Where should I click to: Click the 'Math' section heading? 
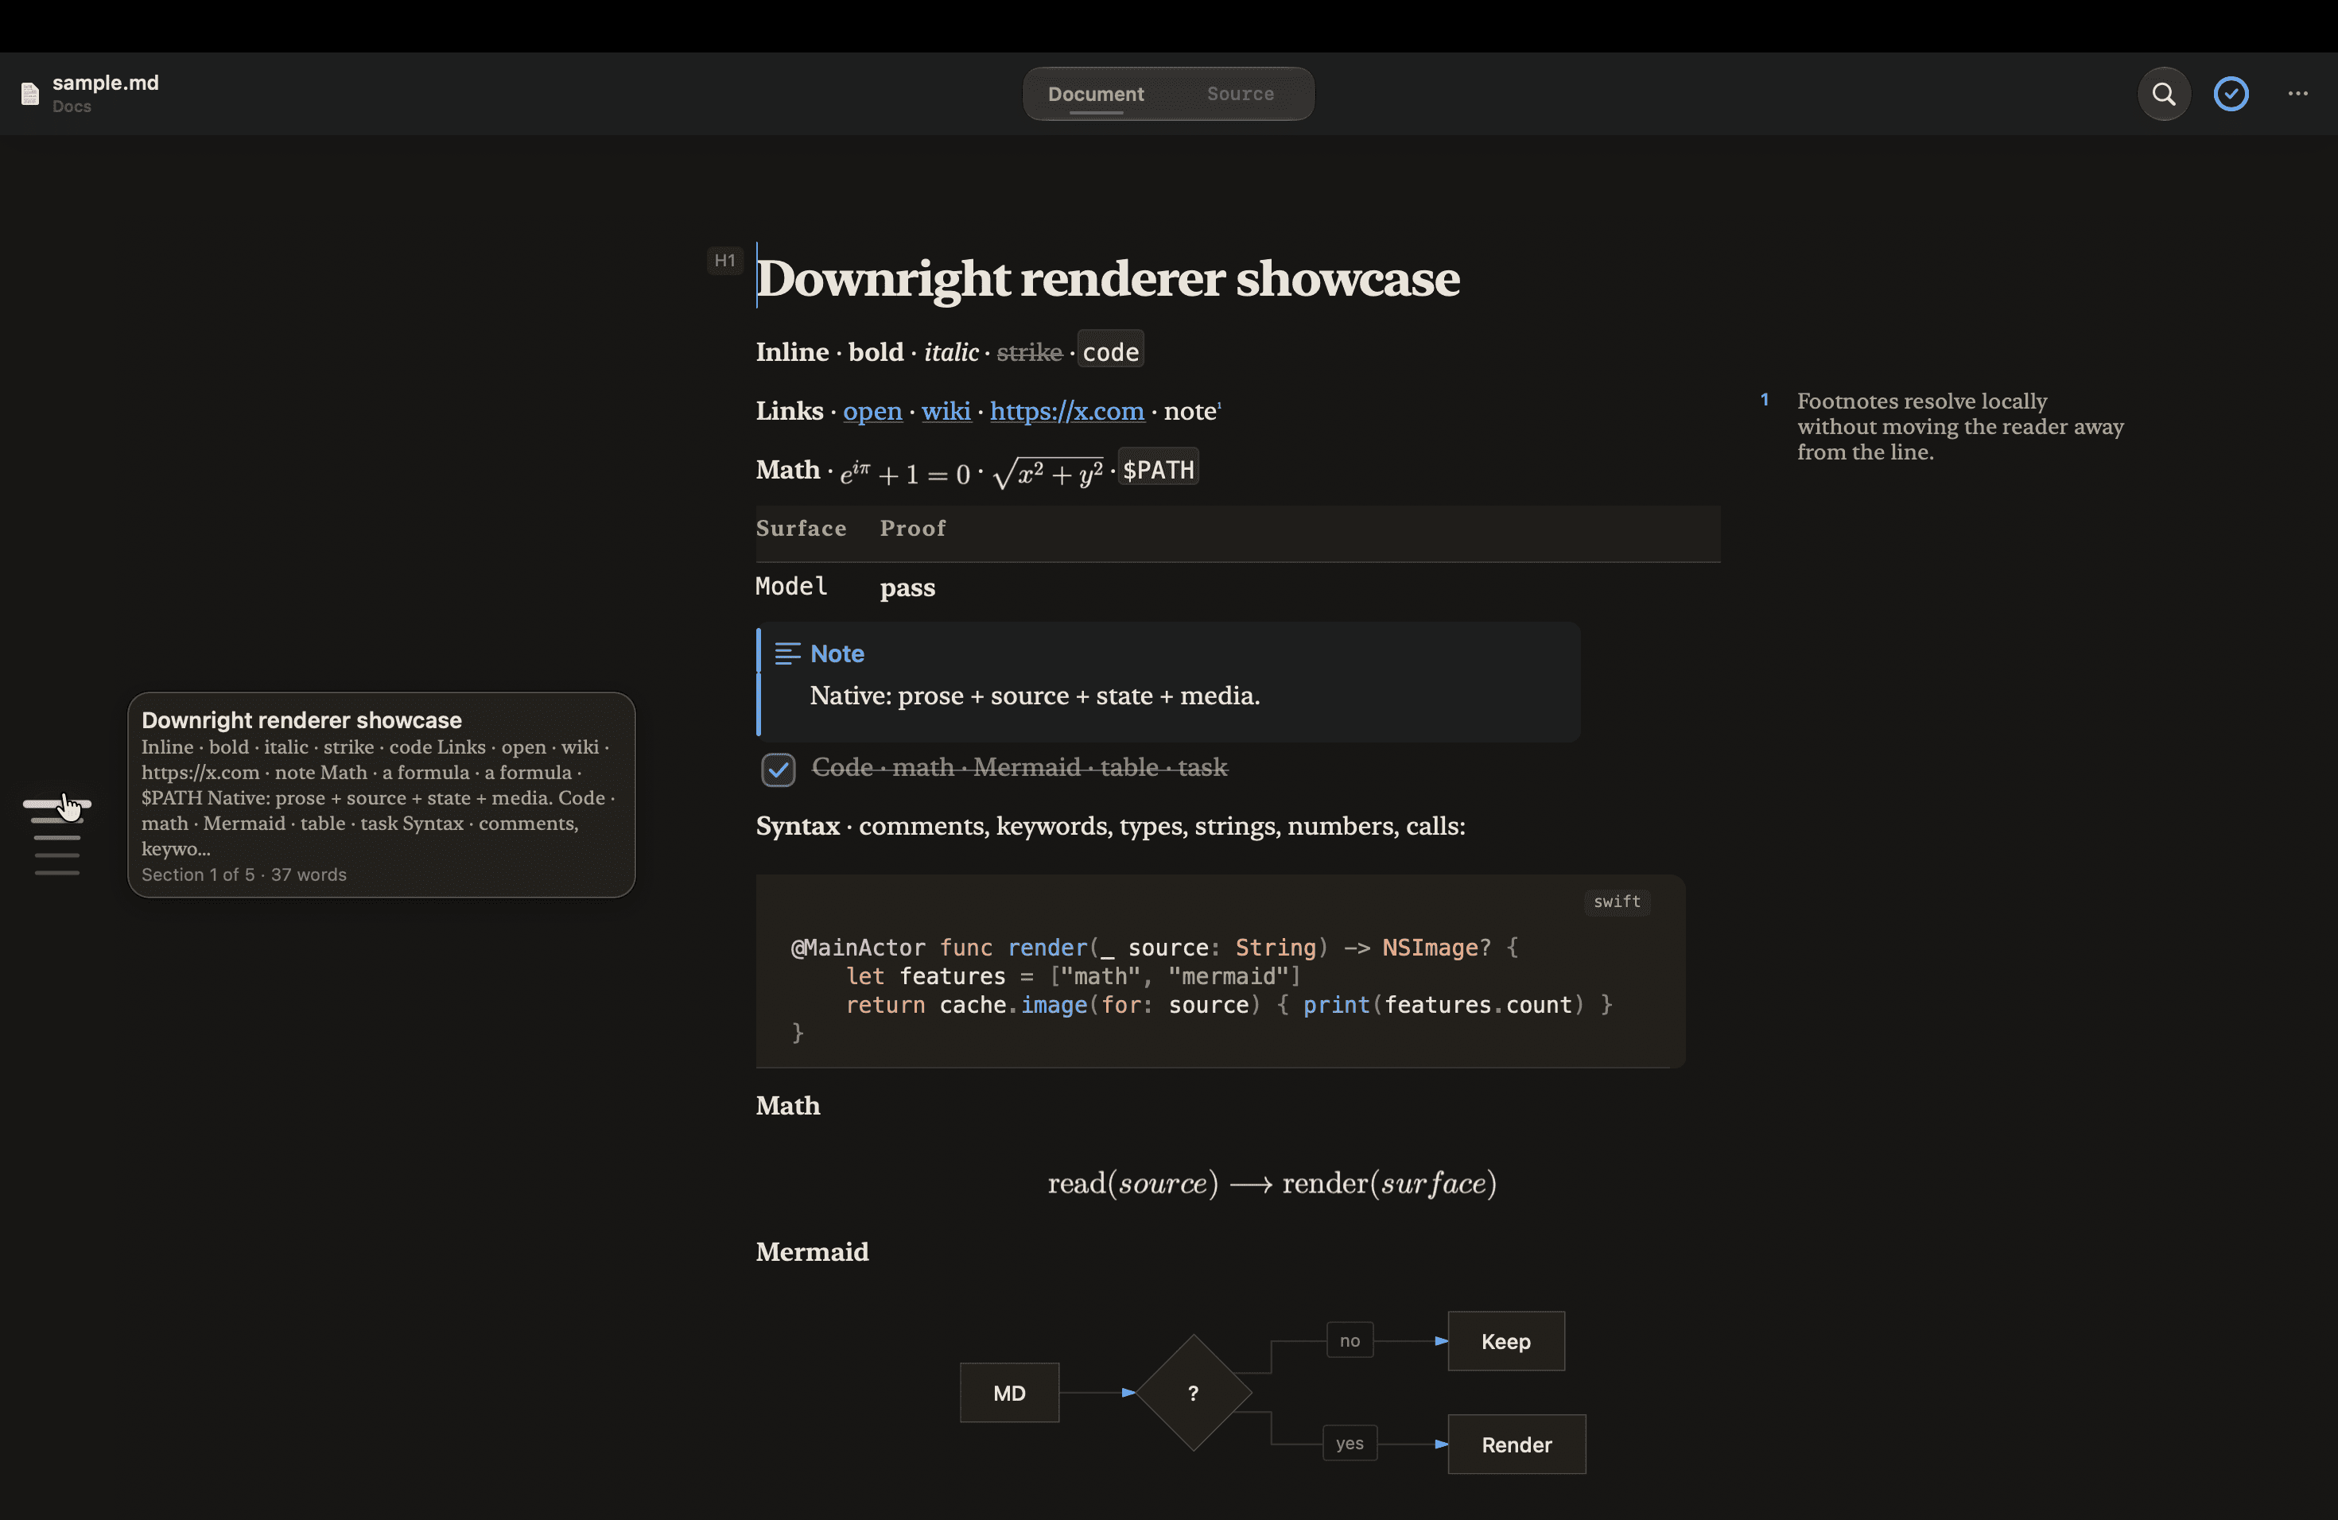coord(788,1106)
